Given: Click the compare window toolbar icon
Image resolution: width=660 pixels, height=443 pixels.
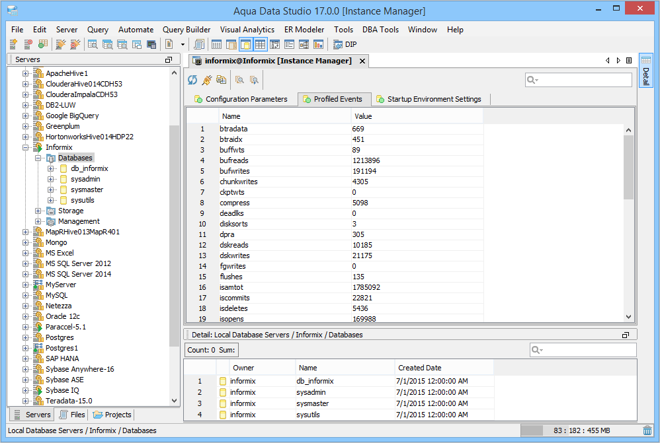Looking at the screenshot, I should [x=275, y=44].
